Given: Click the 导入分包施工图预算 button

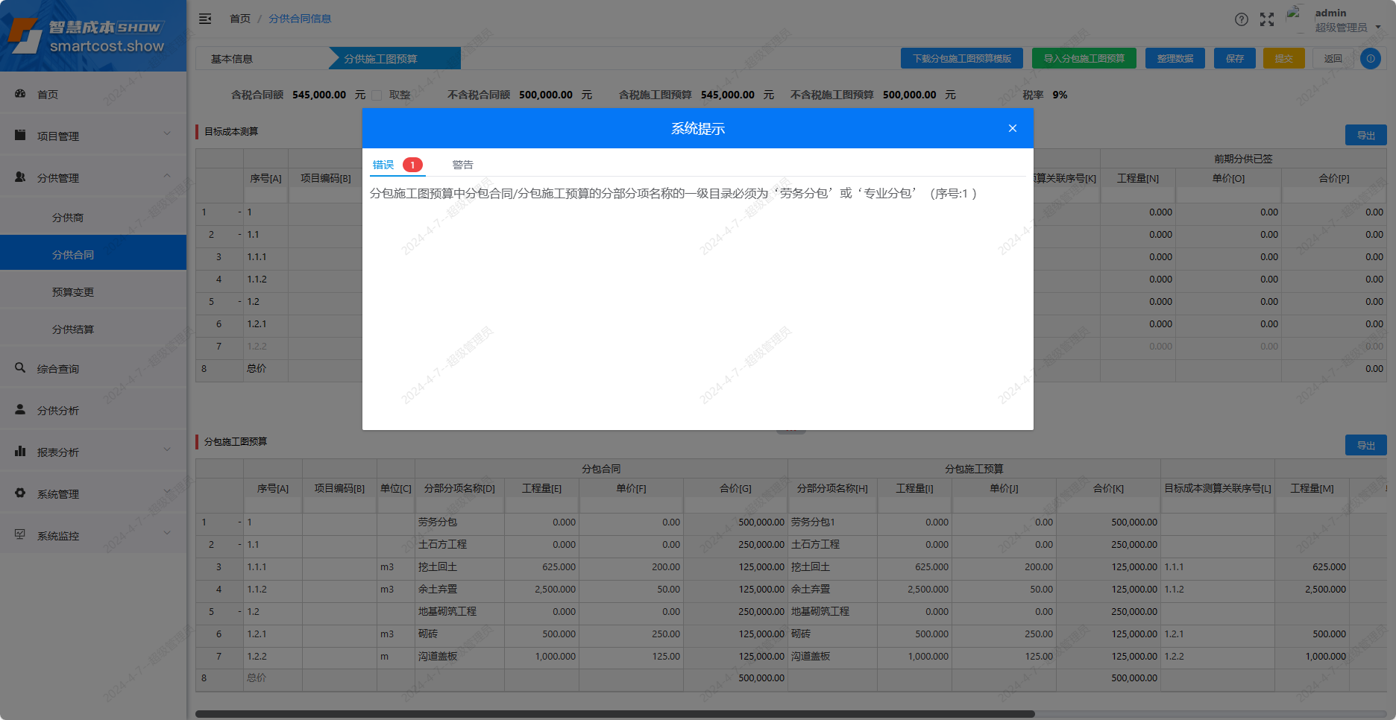Looking at the screenshot, I should [x=1084, y=59].
